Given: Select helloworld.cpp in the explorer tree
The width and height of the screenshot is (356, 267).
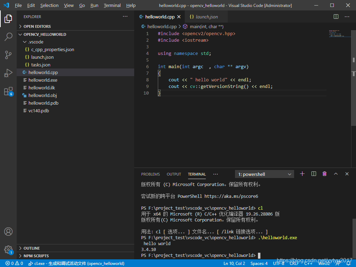Looking at the screenshot, I should click(x=75, y=72).
